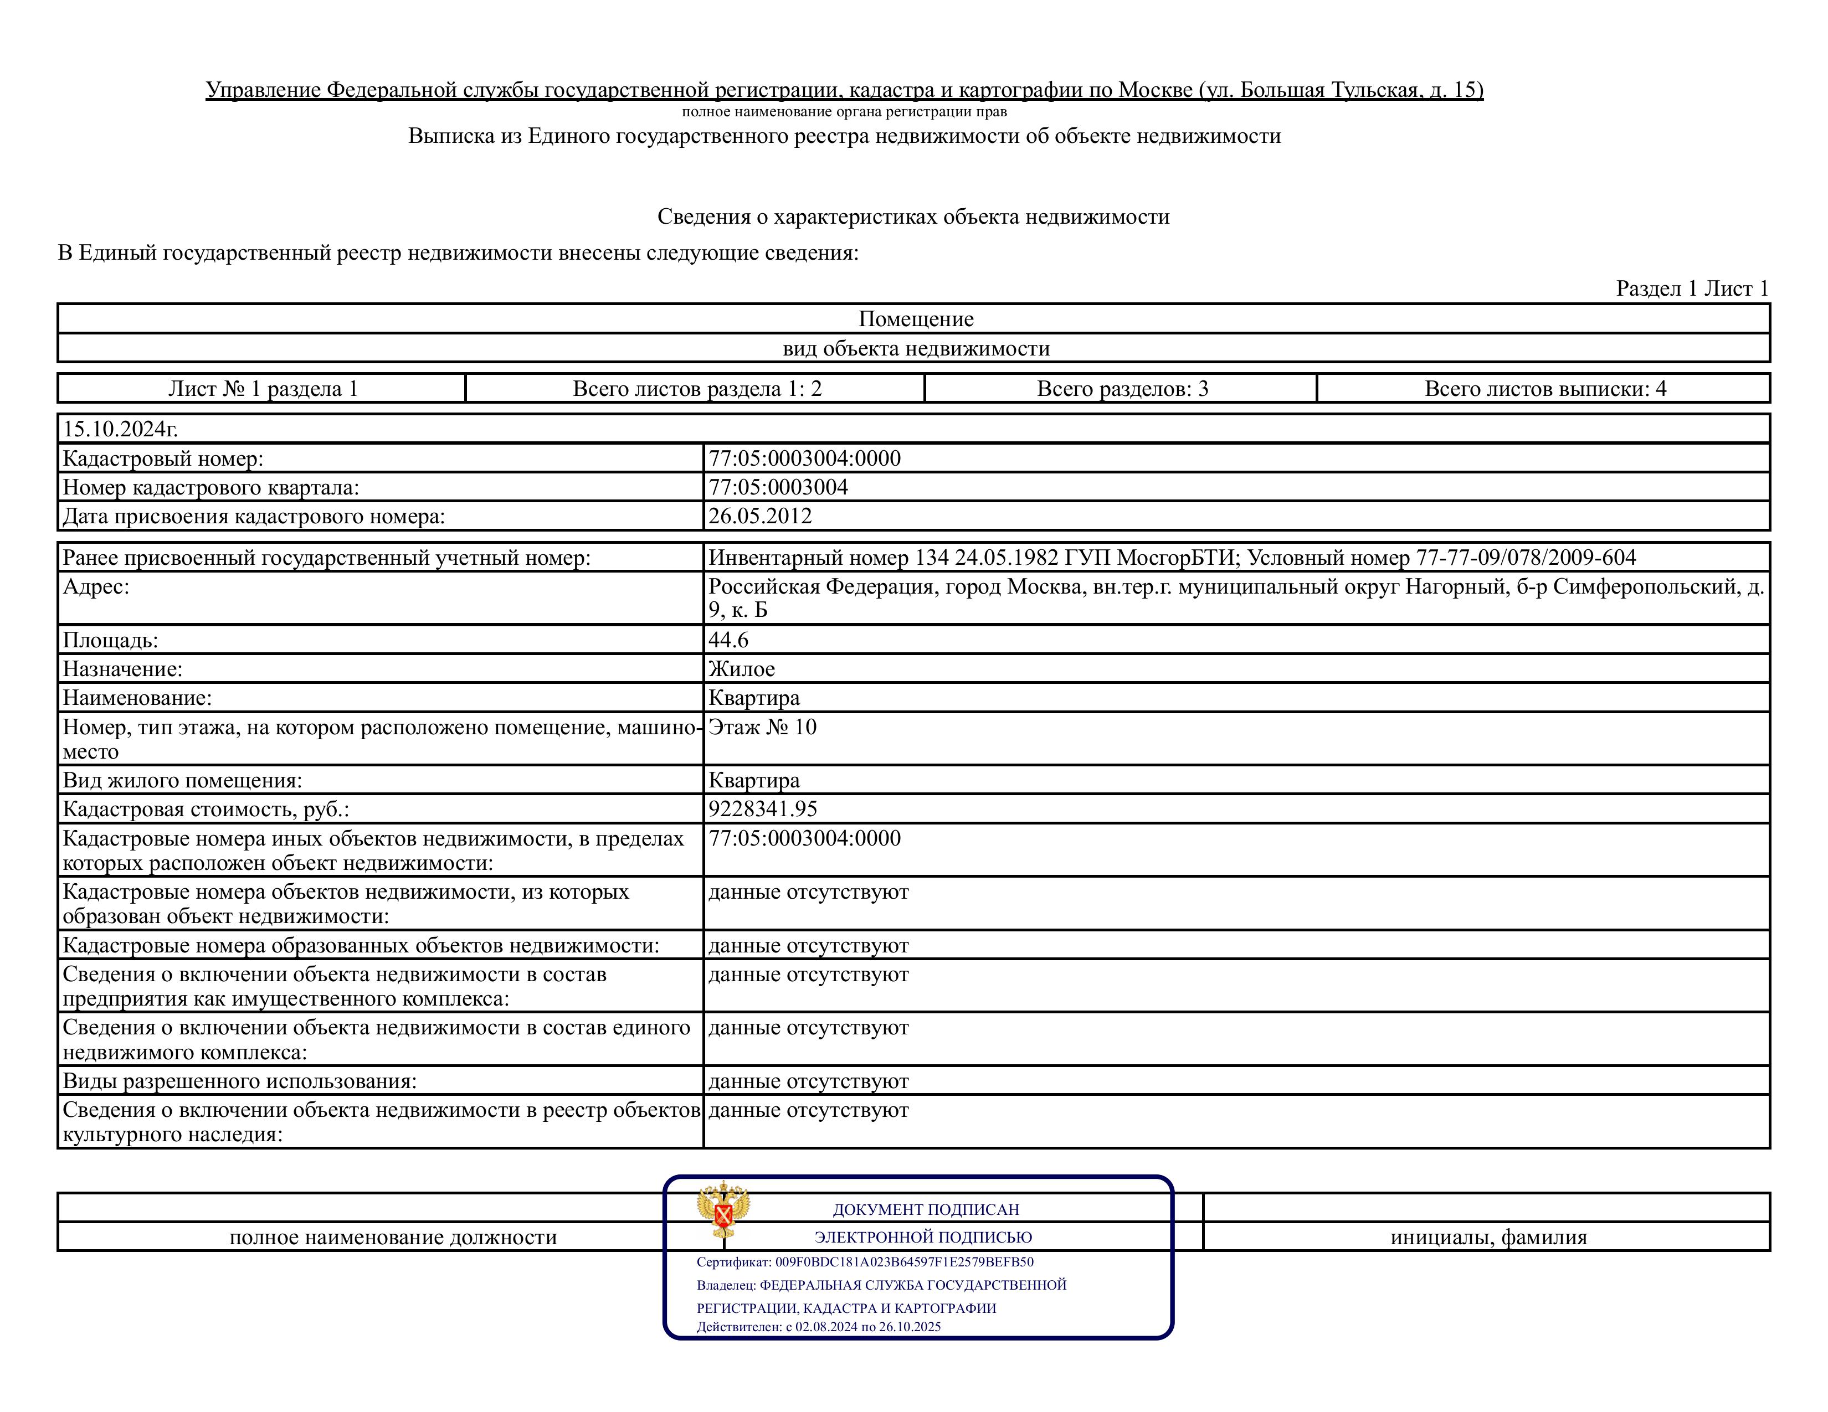Image resolution: width=1828 pixels, height=1412 pixels.
Task: Click 'Всего листов выписки: 4' cell
Action: pyautogui.click(x=1545, y=389)
